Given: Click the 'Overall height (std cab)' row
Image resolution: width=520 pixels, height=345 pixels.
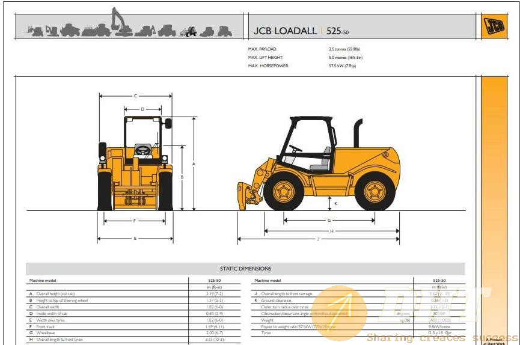Looking at the screenshot, I should coord(133,294).
